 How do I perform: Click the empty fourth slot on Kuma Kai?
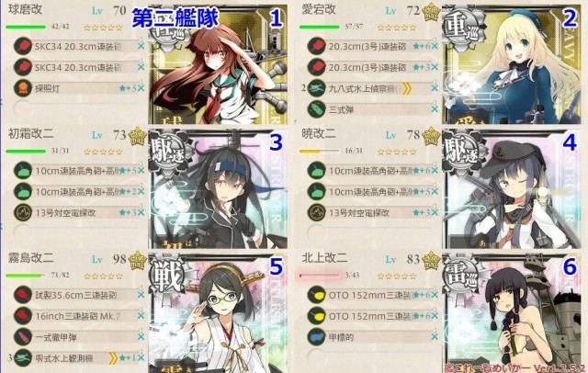(77, 108)
